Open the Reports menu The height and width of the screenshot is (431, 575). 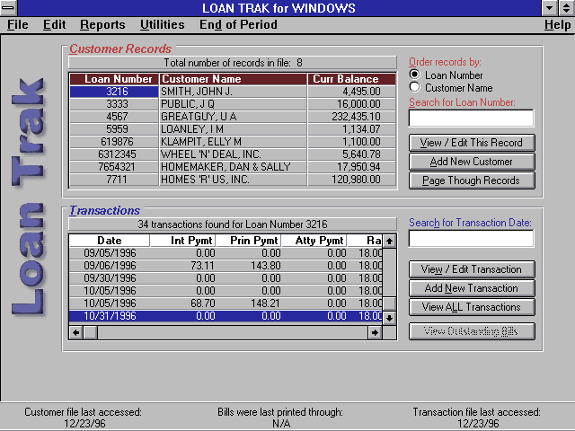click(102, 25)
